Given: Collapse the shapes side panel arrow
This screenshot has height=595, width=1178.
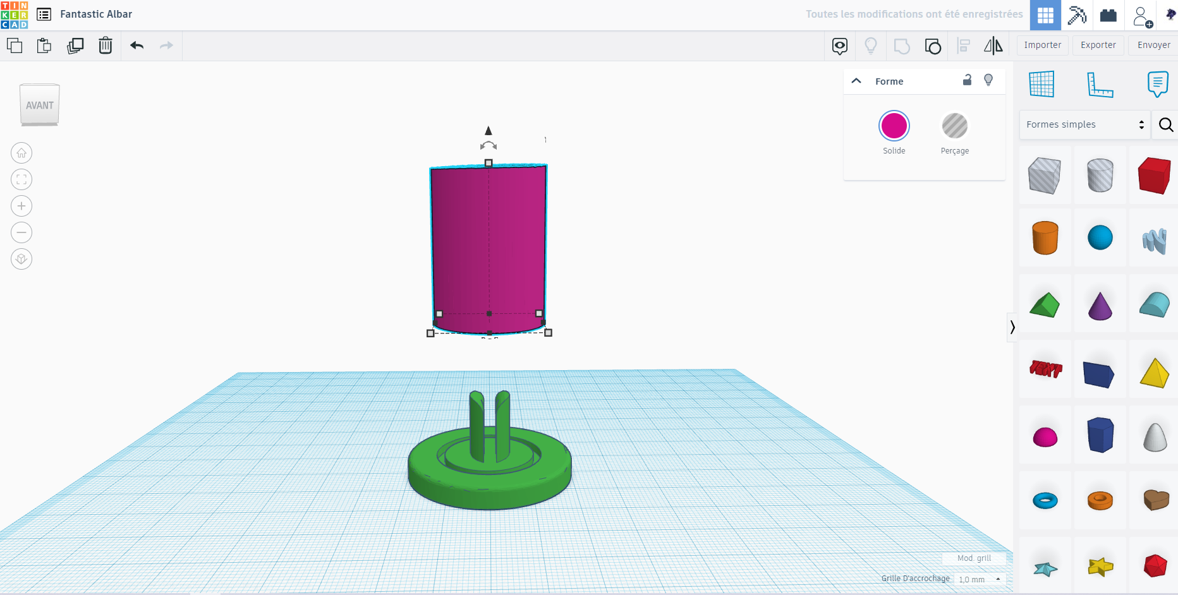Looking at the screenshot, I should (x=1012, y=327).
